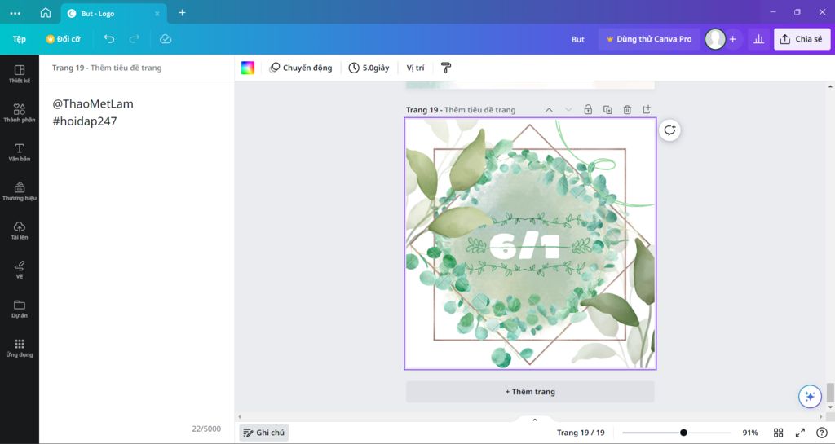Lock page 19

point(588,110)
